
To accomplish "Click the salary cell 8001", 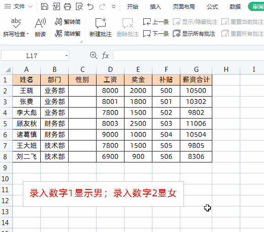I will pos(110,102).
